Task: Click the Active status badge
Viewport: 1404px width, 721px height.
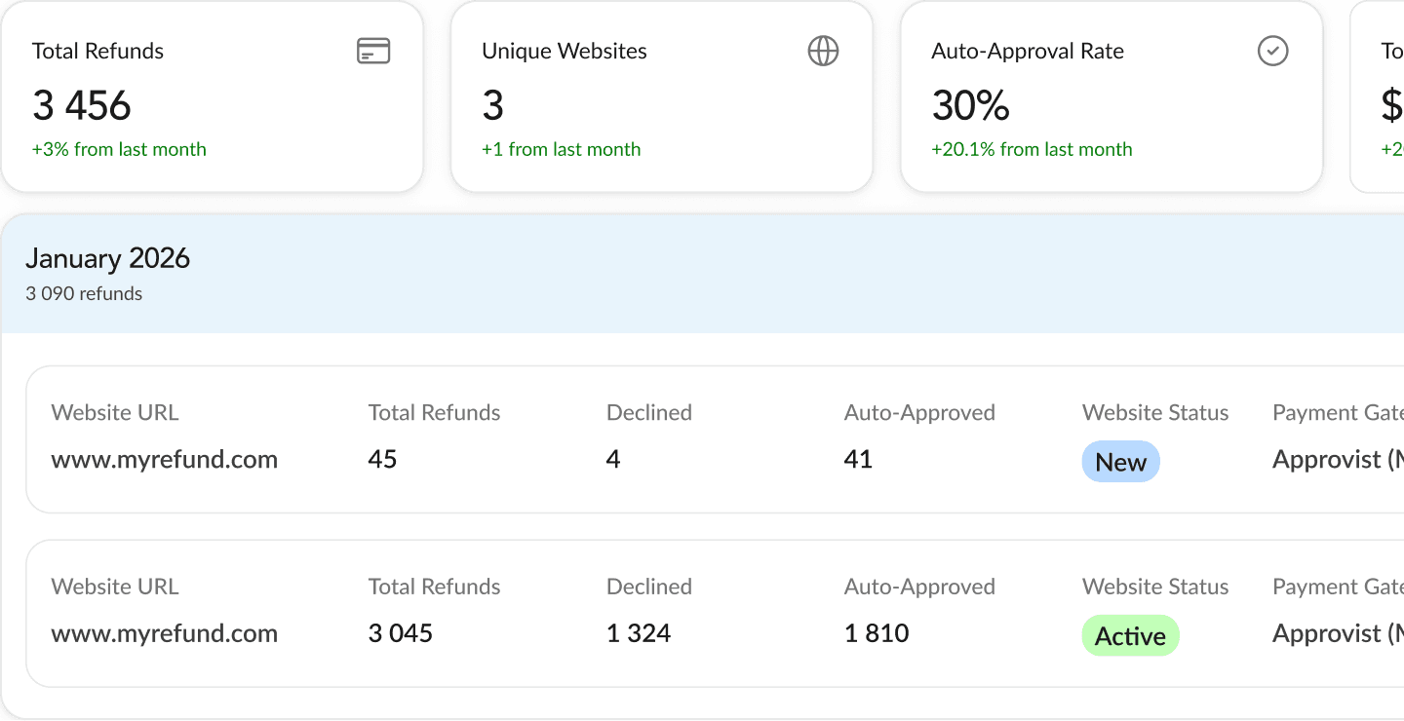Action: (1131, 636)
